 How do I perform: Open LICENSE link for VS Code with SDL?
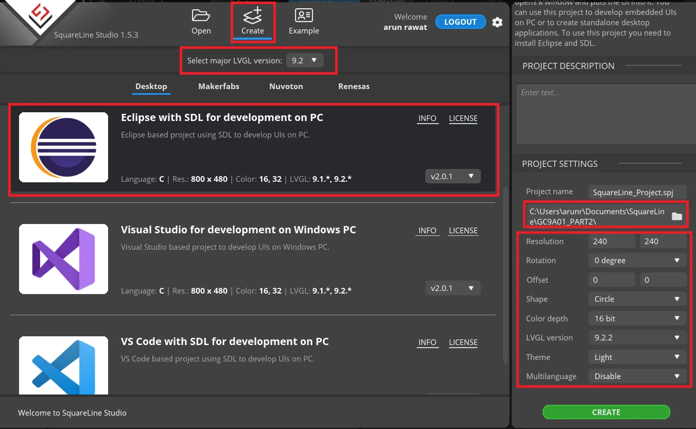[463, 342]
